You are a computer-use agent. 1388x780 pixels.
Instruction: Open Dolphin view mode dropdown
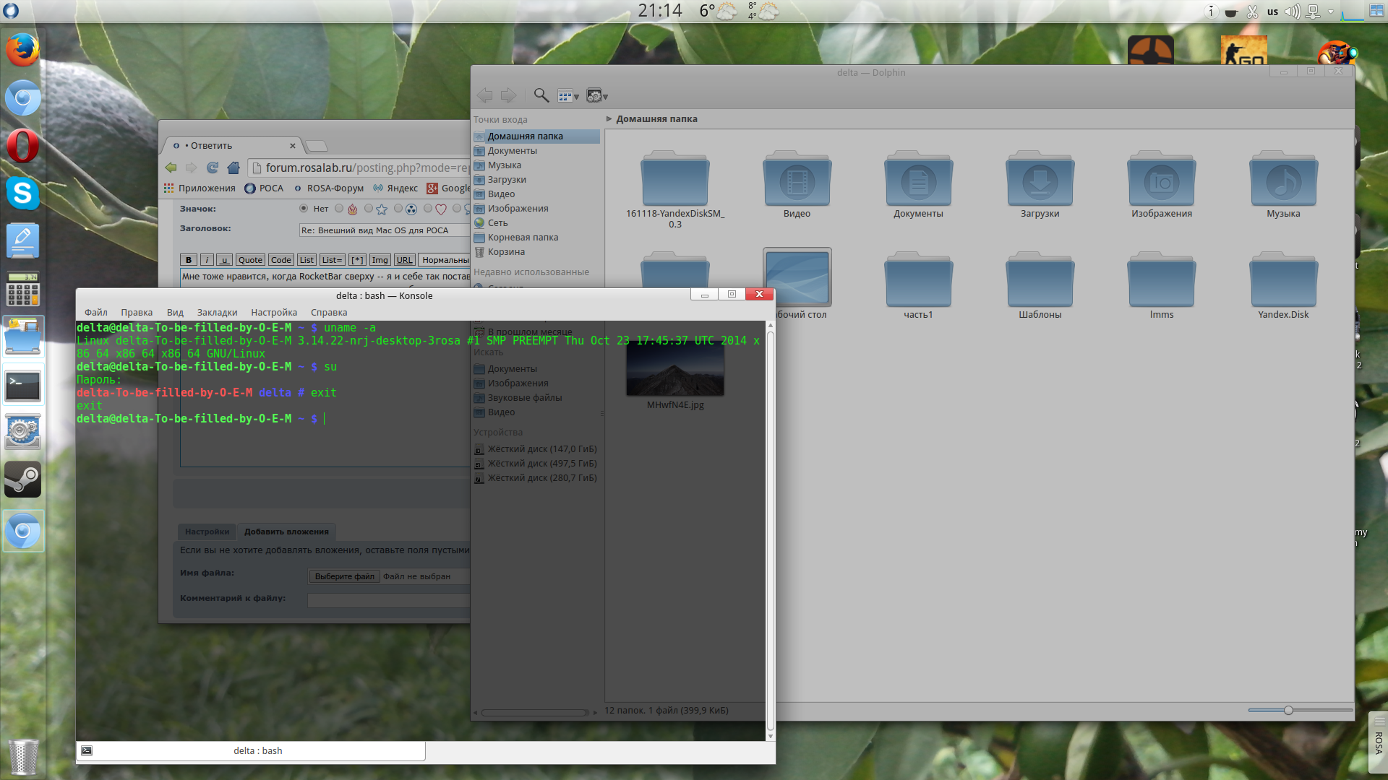[x=568, y=95]
